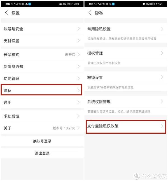
Task: Open 新消息通知 settings row
Action: pos(42,66)
